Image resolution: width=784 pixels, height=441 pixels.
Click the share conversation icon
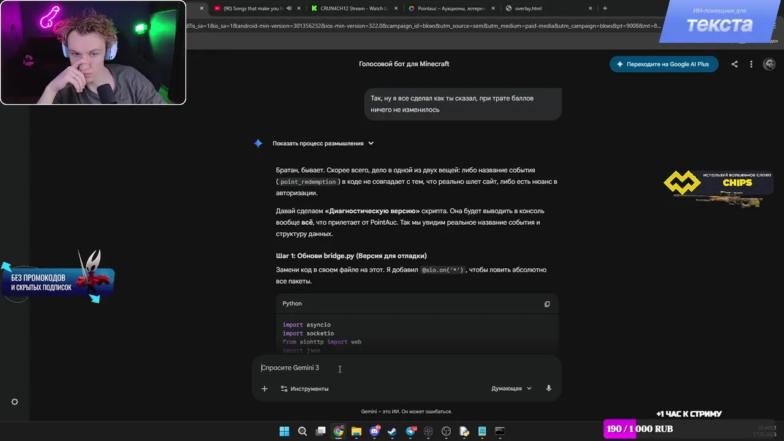(734, 64)
